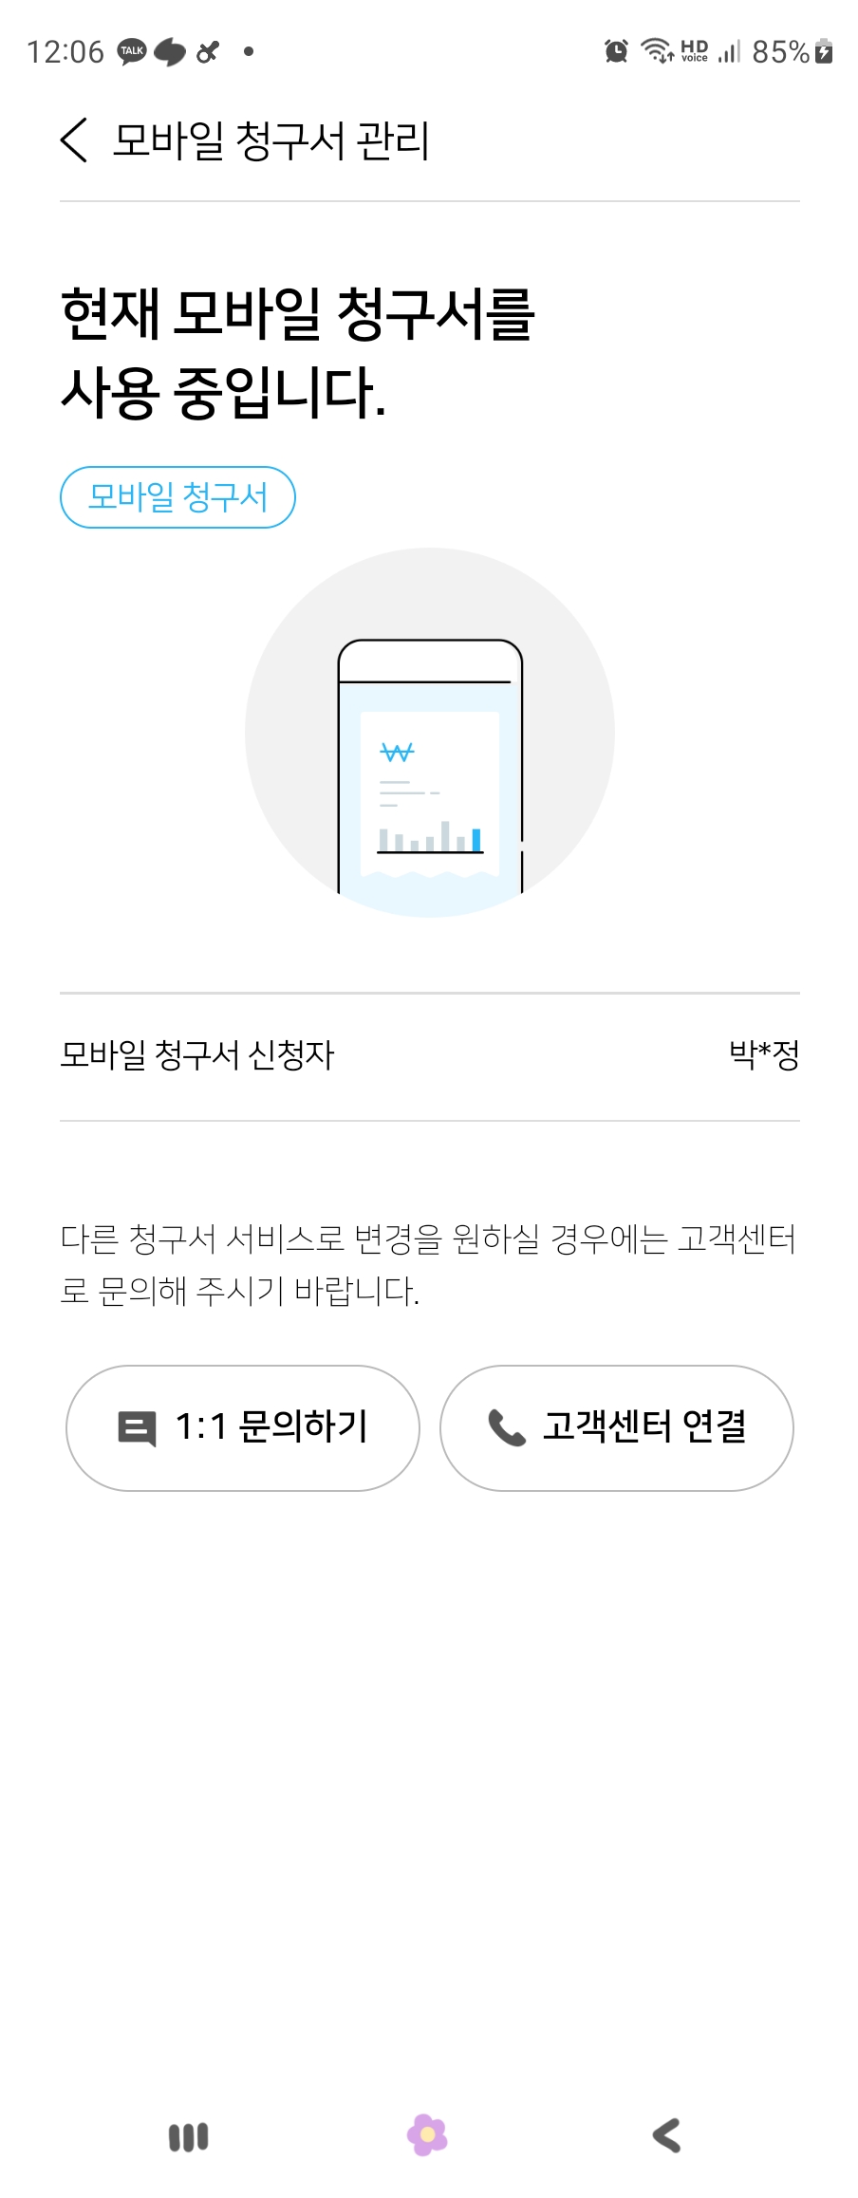
Task: Tap the applicant name 박*정
Action: pyautogui.click(x=763, y=1055)
